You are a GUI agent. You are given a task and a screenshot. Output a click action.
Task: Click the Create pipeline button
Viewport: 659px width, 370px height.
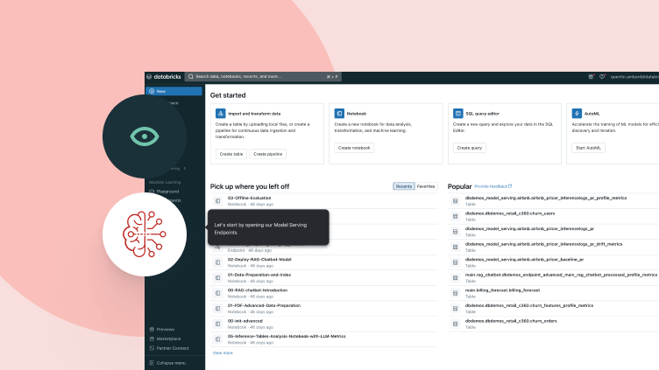pos(268,154)
